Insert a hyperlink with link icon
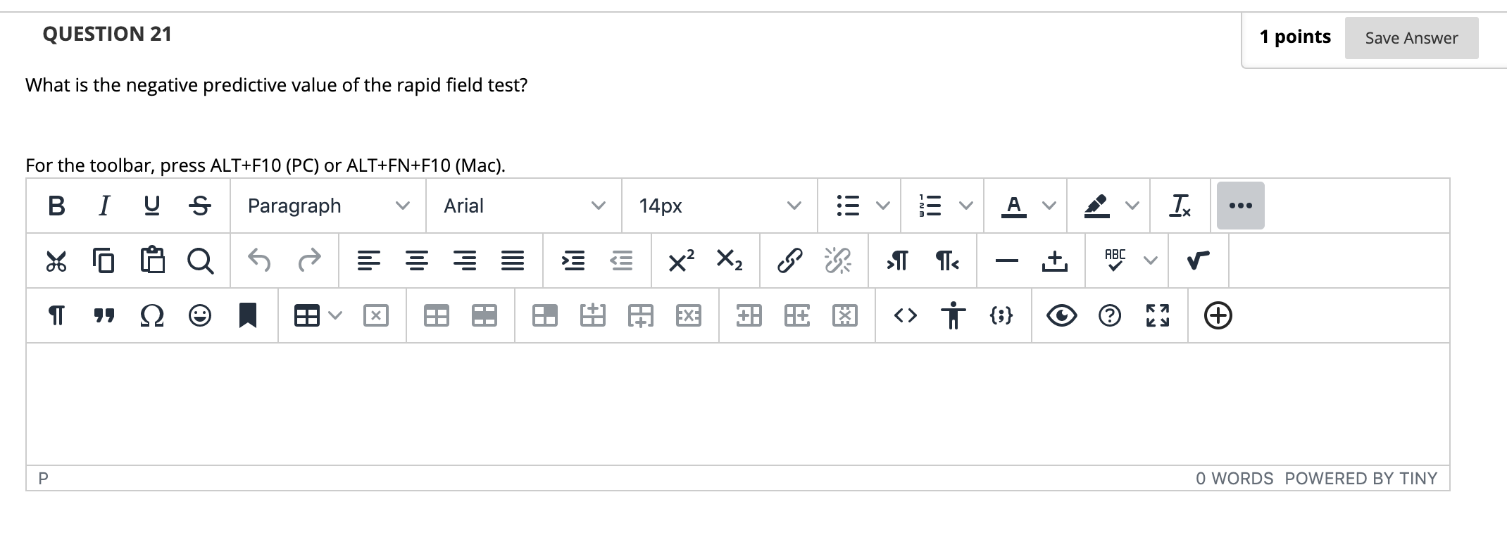 [789, 260]
